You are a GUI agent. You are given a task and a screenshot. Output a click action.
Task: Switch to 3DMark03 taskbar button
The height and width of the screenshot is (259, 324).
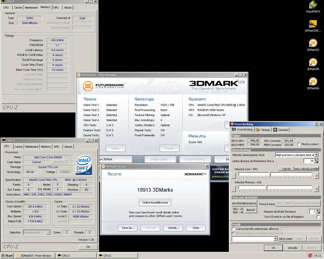point(35,256)
